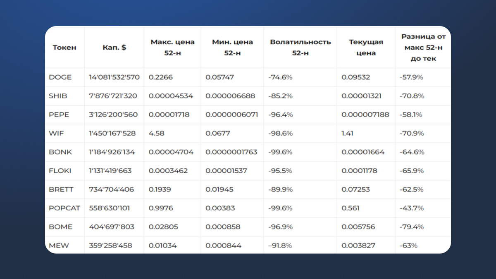The image size is (496, 279).
Task: Click the Кап. $ column header
Action: click(x=114, y=48)
